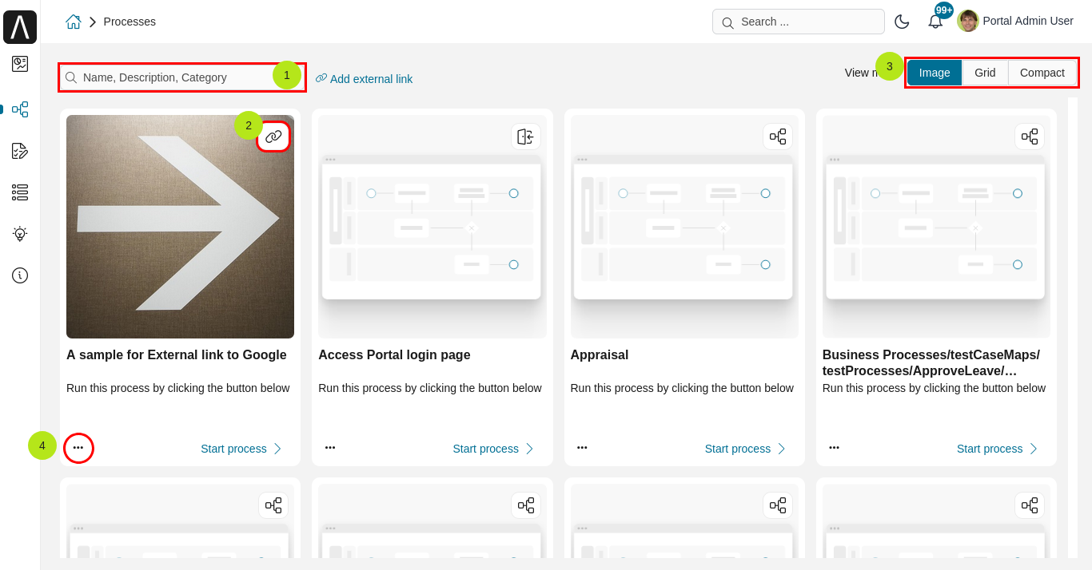Click process icon on Business Processes card
Image resolution: width=1092 pixels, height=570 pixels.
pos(1030,137)
